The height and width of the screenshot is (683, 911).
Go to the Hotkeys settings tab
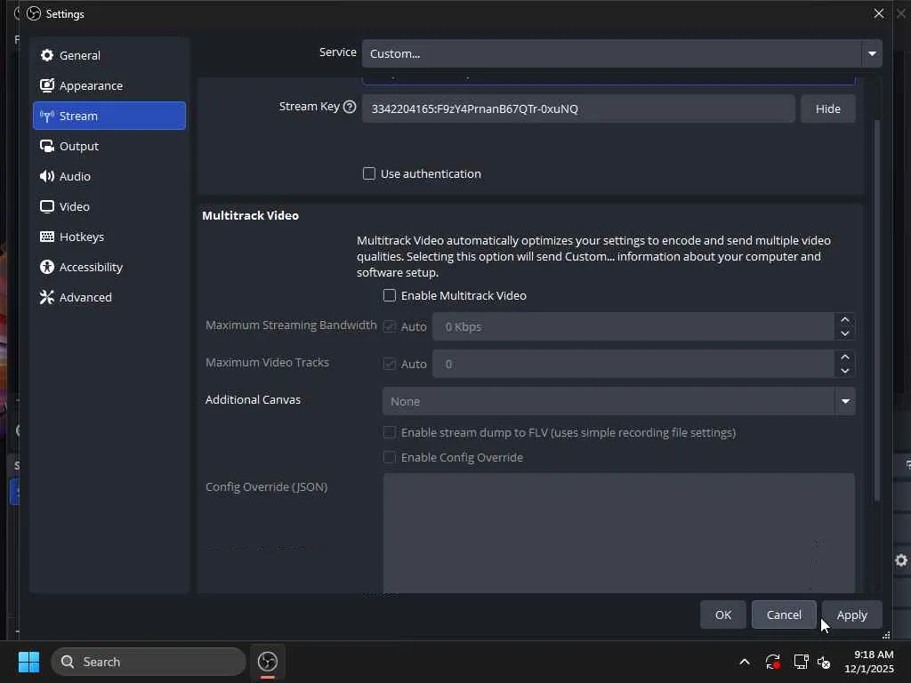(109, 237)
